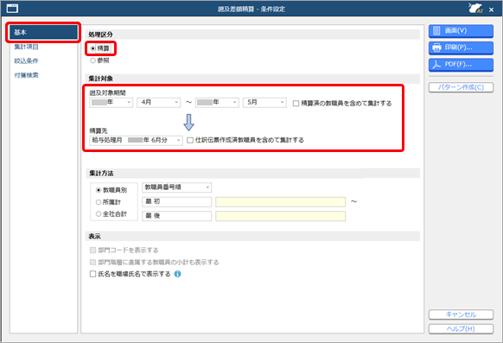Image resolution: width=503 pixels, height=343 pixels.
Task: Open the 5月 end month dropdown
Action: (264, 102)
